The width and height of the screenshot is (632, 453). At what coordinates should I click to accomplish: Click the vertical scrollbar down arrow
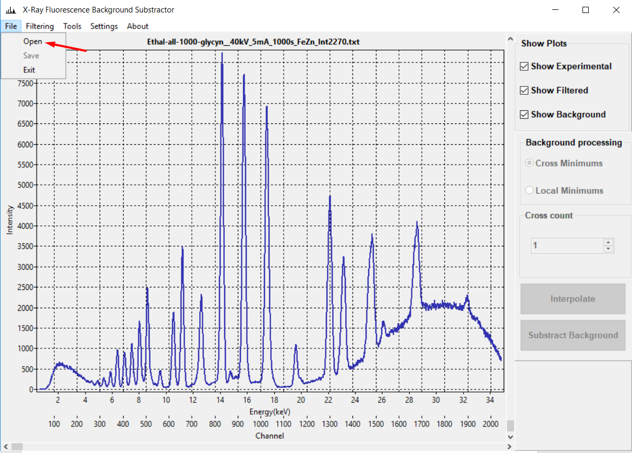511,437
